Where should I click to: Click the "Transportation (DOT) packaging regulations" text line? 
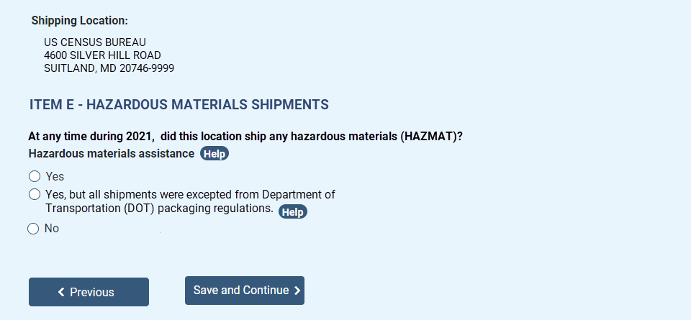click(x=159, y=209)
